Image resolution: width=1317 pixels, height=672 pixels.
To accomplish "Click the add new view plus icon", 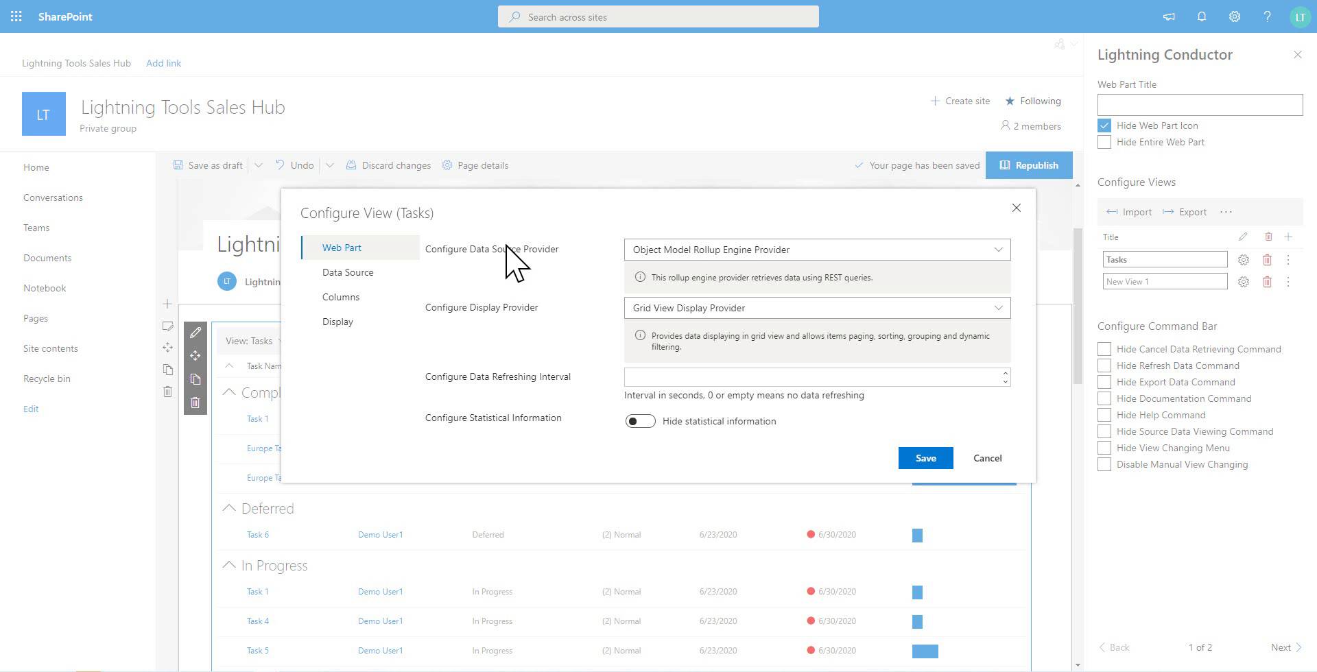I will (x=1288, y=237).
